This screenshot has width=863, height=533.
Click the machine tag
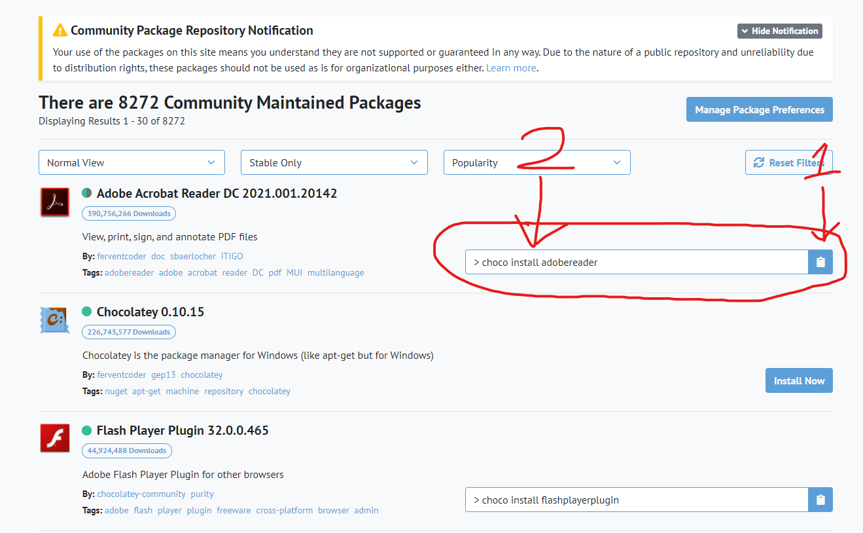183,391
